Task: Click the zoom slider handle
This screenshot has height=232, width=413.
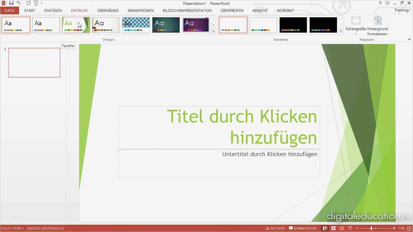Action: pyautogui.click(x=371, y=228)
